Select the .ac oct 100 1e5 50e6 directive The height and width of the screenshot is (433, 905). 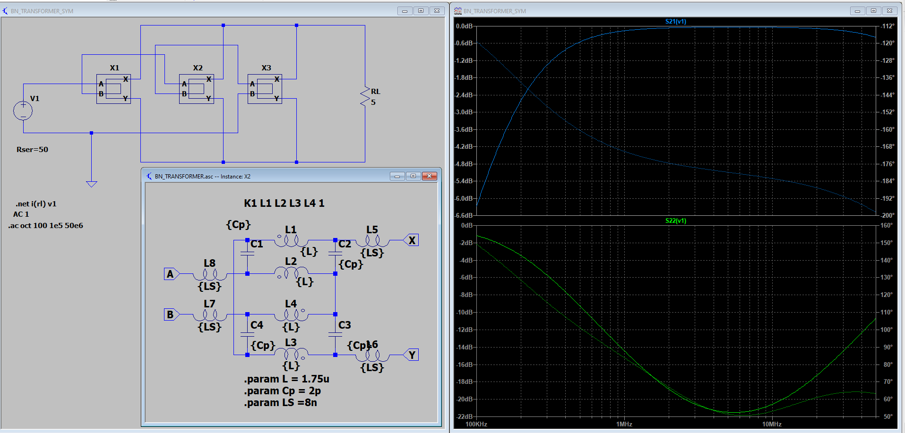click(x=45, y=226)
